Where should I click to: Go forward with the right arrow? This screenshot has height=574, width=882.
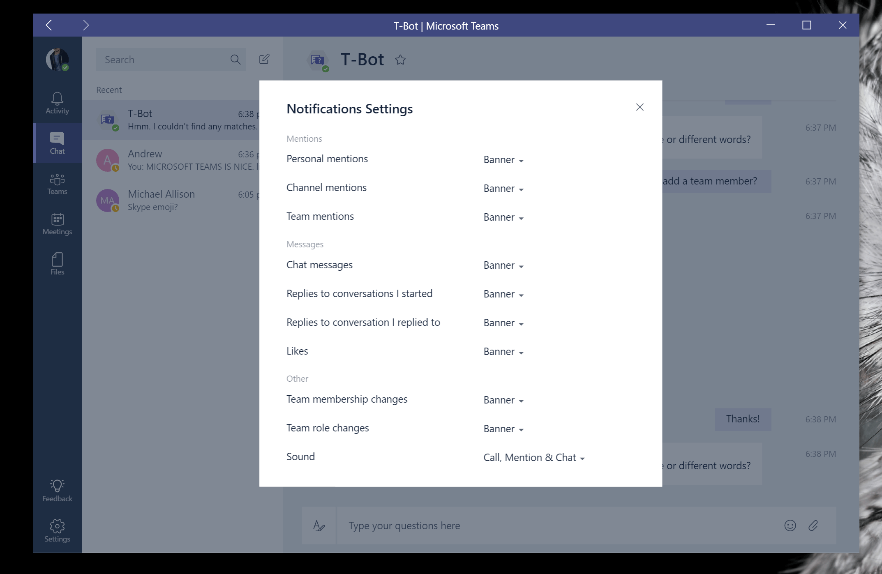(85, 25)
